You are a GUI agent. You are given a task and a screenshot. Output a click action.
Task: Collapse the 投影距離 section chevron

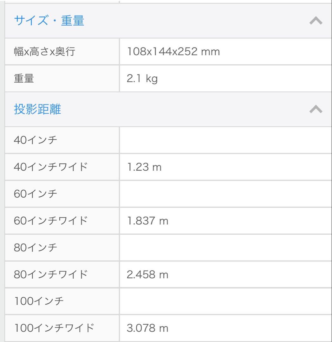coord(316,109)
